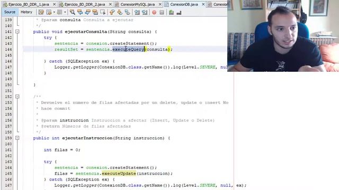Click the 'hace commit' comment line

point(56,109)
